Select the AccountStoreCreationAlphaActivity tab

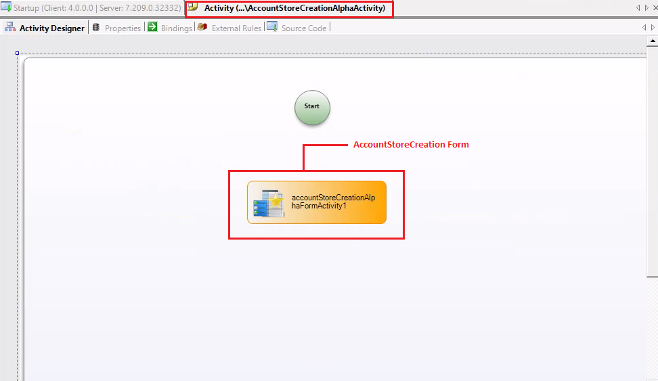[x=289, y=8]
